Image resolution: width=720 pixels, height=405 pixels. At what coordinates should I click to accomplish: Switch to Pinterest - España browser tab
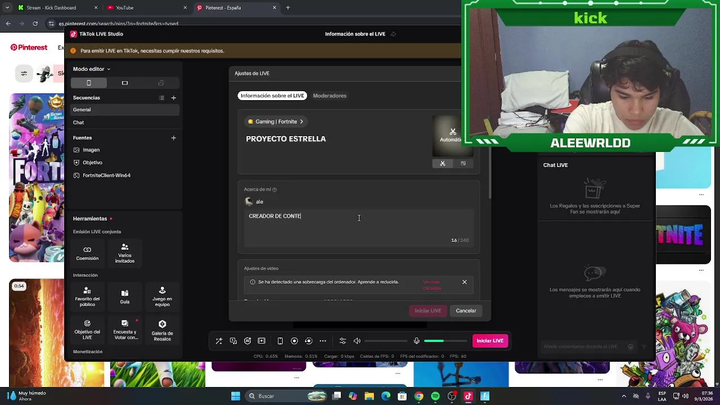point(236,8)
